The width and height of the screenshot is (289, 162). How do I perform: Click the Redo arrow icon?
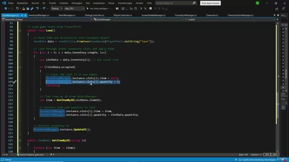click(x=44, y=9)
